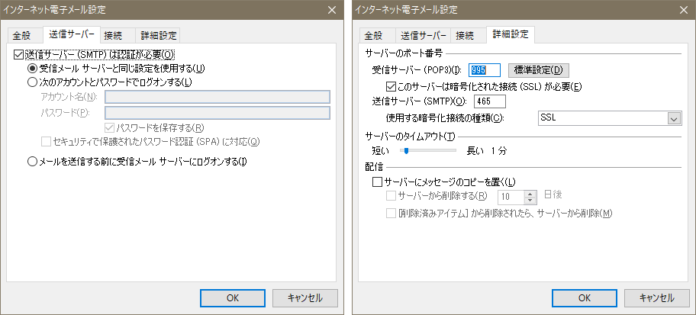Click the POP3 port field showing 995

point(485,70)
